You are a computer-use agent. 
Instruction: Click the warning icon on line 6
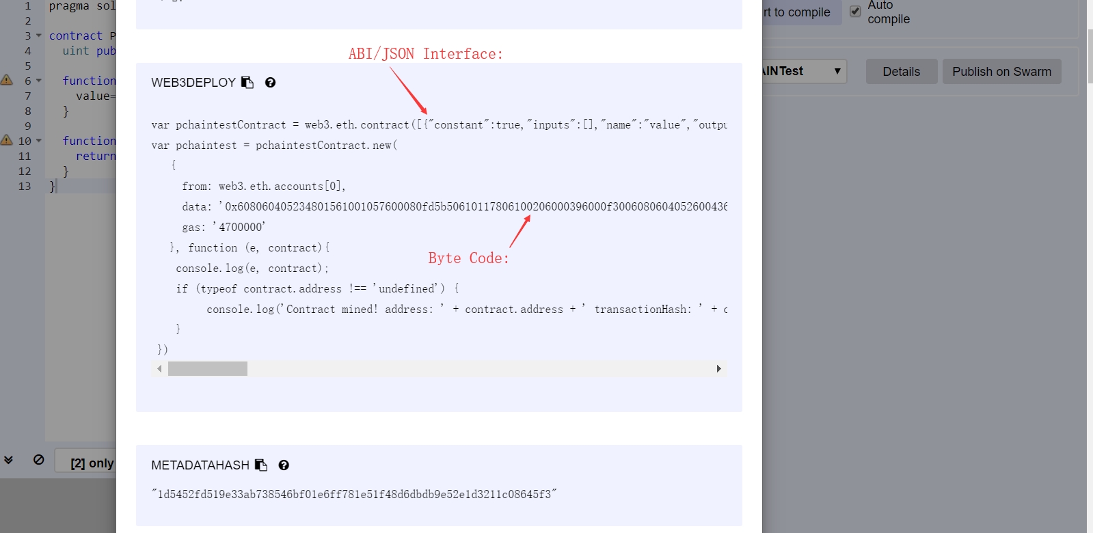[x=7, y=80]
